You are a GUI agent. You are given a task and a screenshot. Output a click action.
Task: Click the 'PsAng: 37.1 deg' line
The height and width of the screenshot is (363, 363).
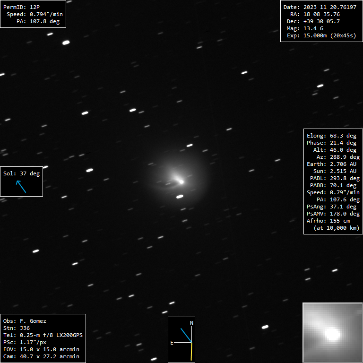click(x=331, y=207)
